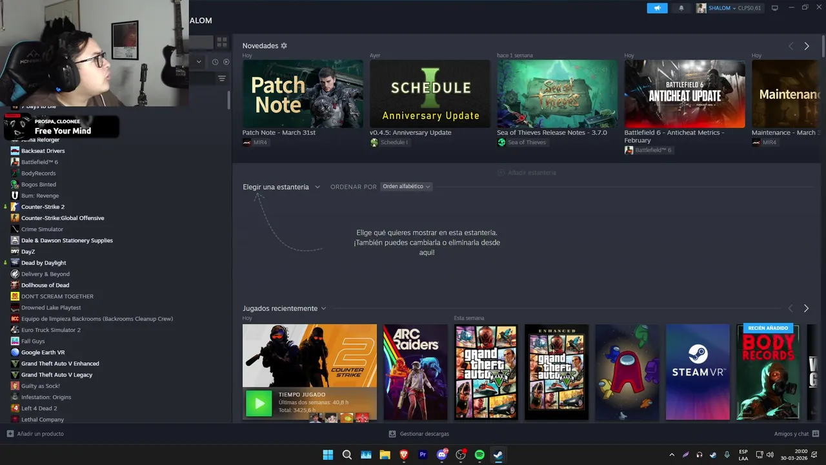Click the downloads icon next to Gestionar descargas
Viewport: 826px width, 465px height.
392,434
